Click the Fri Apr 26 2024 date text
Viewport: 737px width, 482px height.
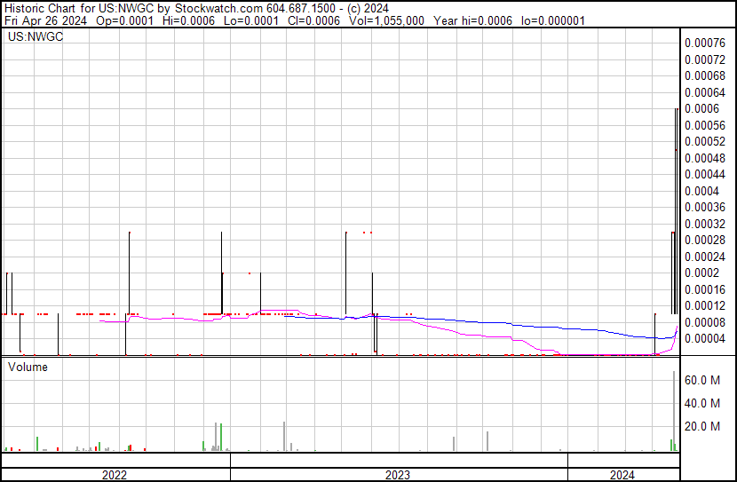pyautogui.click(x=44, y=20)
